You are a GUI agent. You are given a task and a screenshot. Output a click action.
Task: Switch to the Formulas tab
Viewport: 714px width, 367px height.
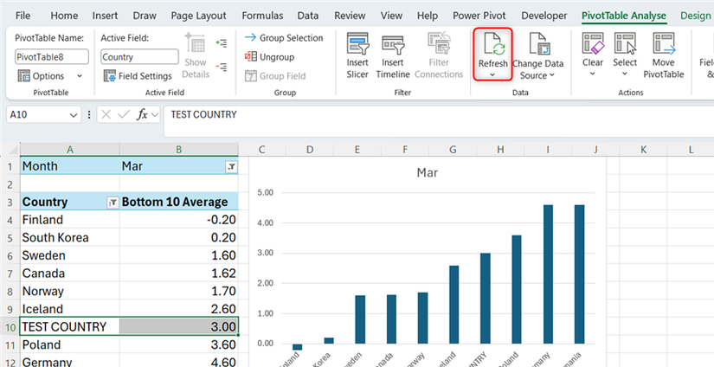(262, 16)
